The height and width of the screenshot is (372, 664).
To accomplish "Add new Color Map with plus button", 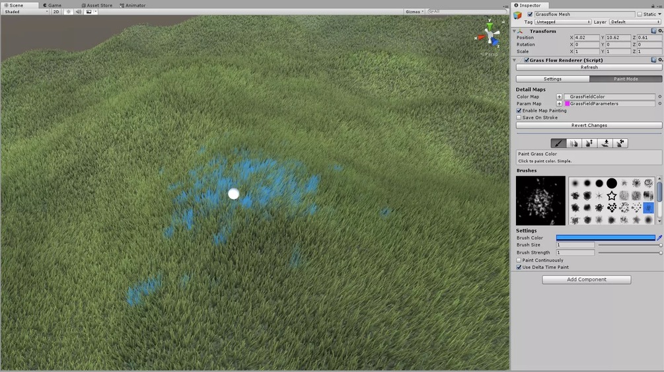I will click(x=559, y=96).
